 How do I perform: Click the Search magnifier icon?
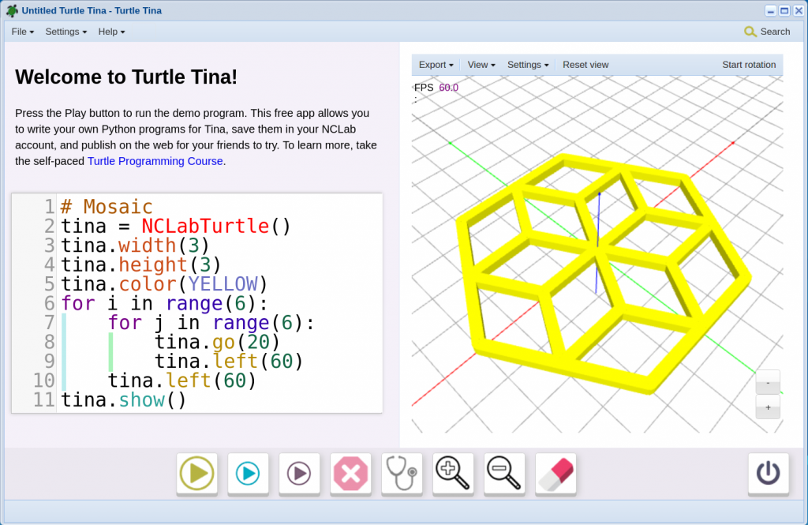(750, 32)
